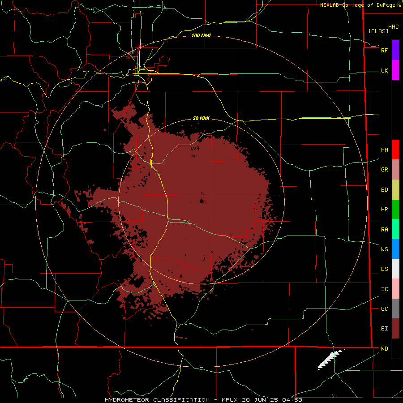The width and height of the screenshot is (403, 403).
Task: Click the Hydrometeor Classification KPUX timestamp caption
Action: pos(203,400)
